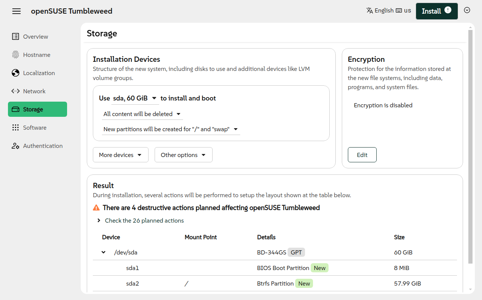Click the Localization globe icon

pyautogui.click(x=16, y=73)
